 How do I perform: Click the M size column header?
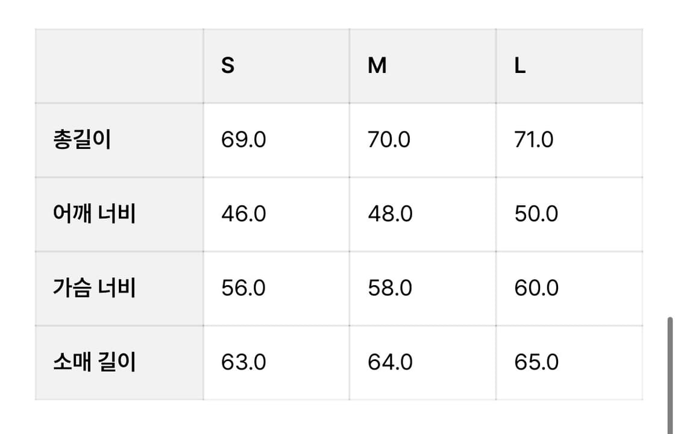(x=377, y=66)
